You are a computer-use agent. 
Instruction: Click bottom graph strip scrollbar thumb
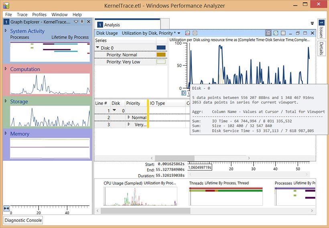[145, 211]
